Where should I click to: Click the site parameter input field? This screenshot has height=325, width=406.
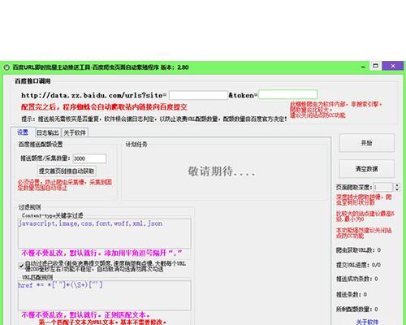198,95
